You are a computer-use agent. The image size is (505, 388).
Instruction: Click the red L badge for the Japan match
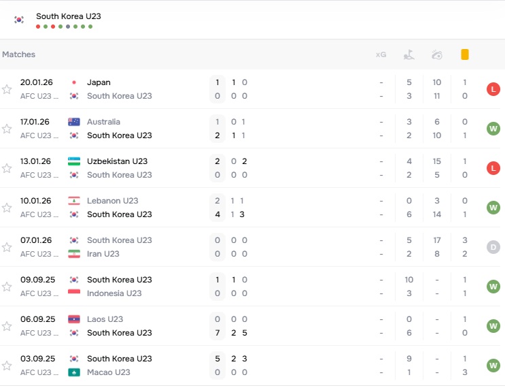493,89
